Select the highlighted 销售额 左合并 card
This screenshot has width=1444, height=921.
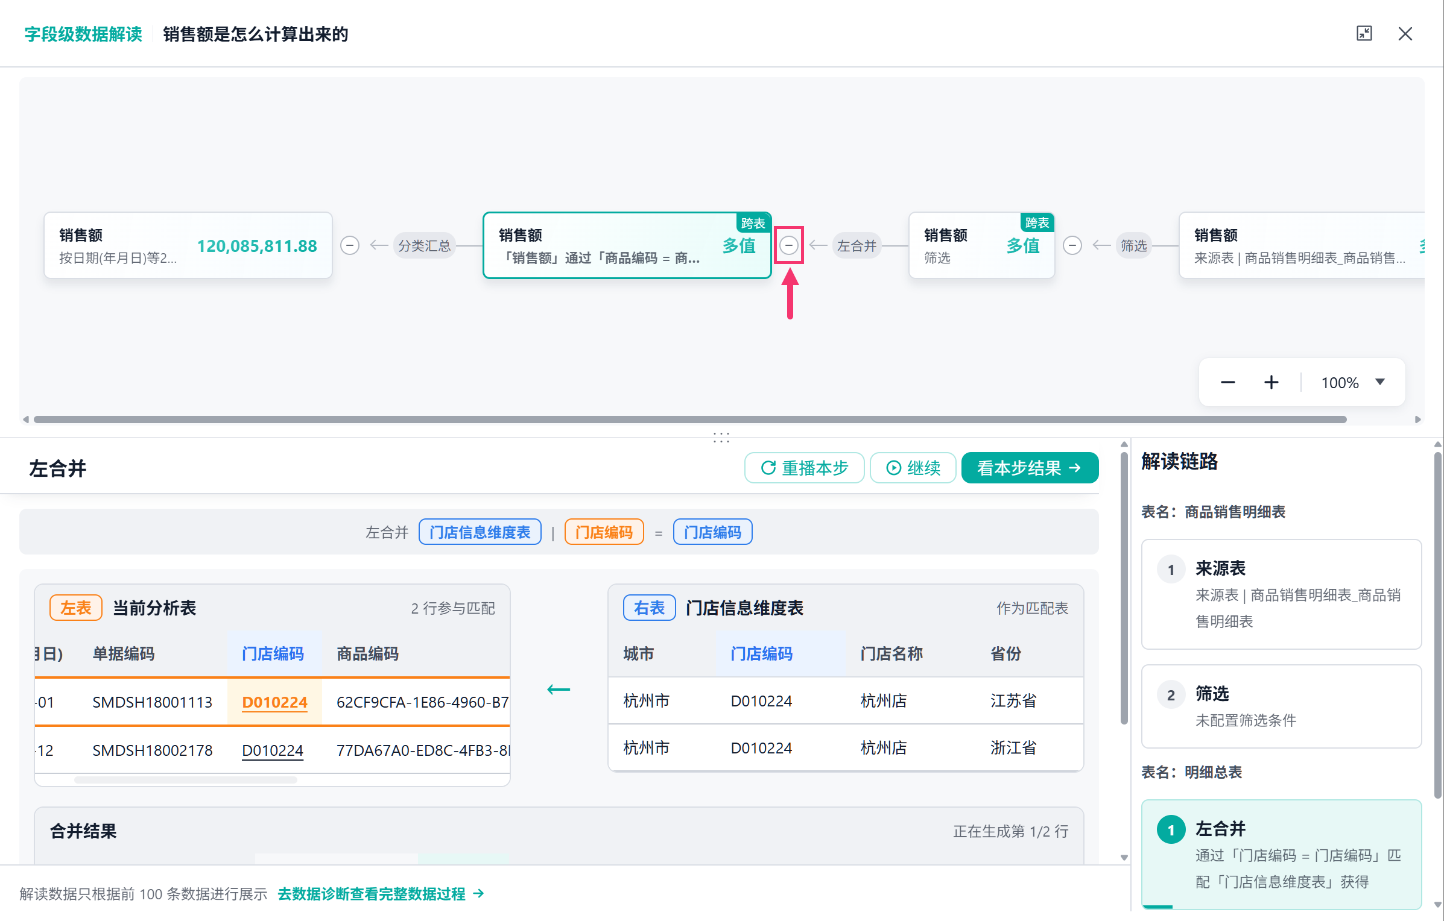click(627, 245)
